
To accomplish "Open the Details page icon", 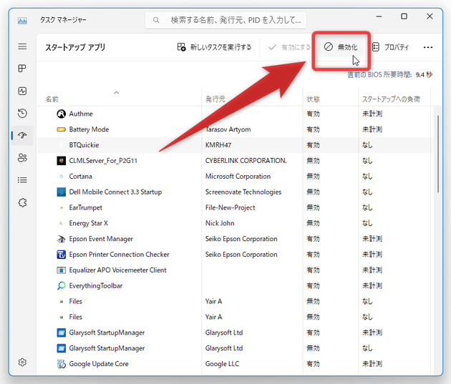I will [22, 180].
